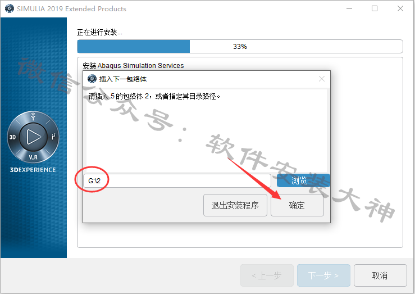Screen dimensions: 415x294
Task: Click the 33% installation progress bar
Action: click(x=240, y=46)
